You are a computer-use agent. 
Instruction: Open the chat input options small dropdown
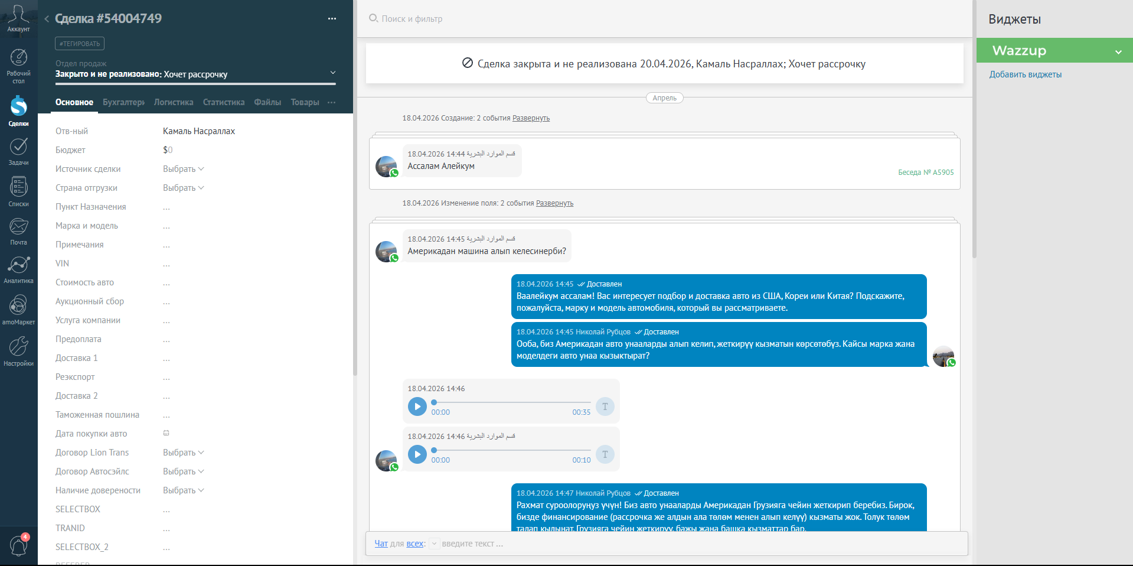point(434,544)
